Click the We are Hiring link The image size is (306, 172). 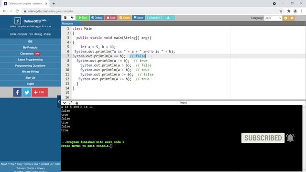(30, 72)
